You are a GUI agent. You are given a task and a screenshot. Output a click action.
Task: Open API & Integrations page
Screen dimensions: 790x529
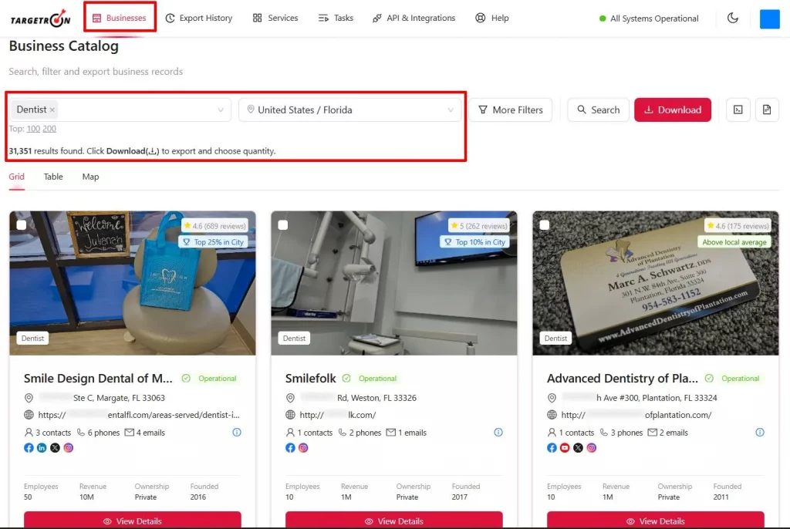pyautogui.click(x=414, y=19)
